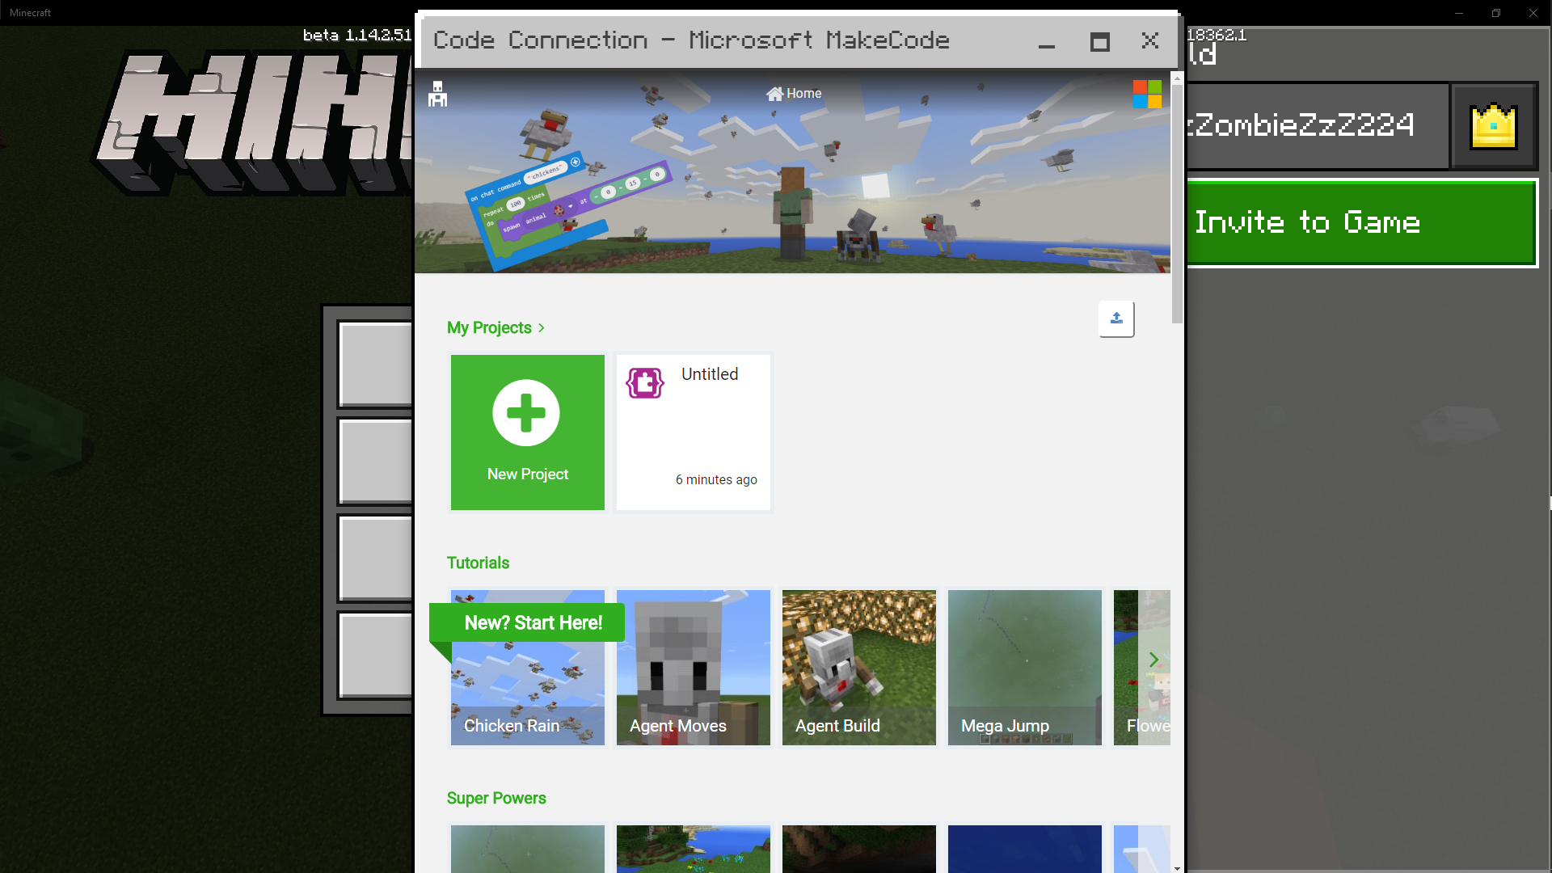
Task: Expand My Projects with the chevron
Action: coord(542,328)
